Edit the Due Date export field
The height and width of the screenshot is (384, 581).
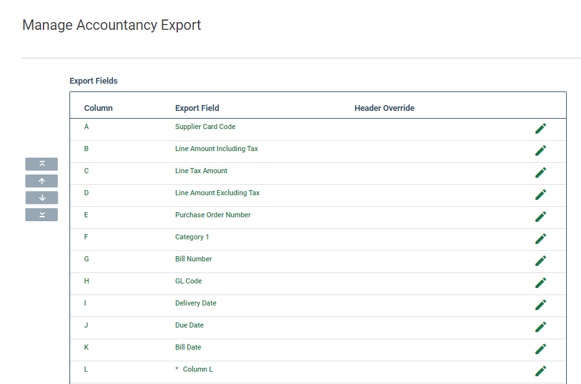coord(540,327)
